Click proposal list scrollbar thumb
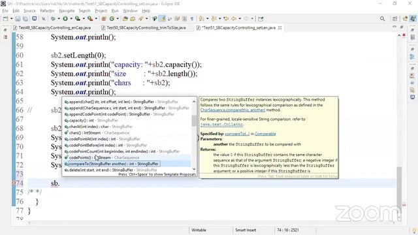The image size is (418, 235). tap(194, 120)
